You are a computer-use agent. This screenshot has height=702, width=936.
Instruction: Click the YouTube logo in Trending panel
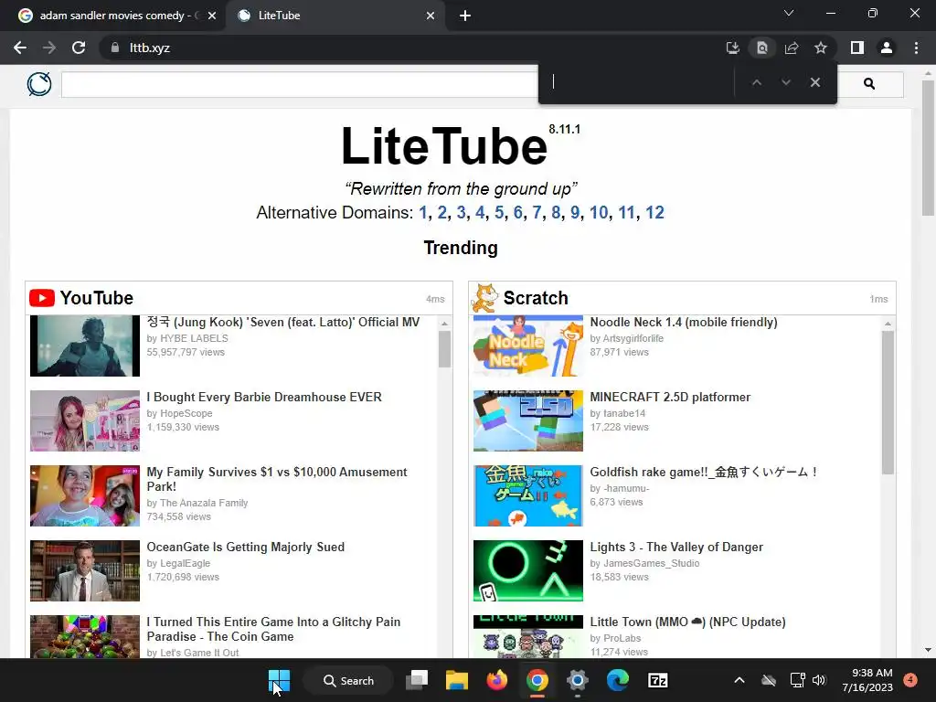tap(42, 298)
